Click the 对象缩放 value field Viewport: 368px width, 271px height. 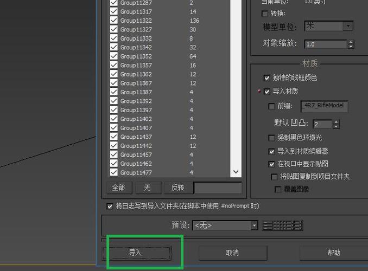(x=326, y=44)
